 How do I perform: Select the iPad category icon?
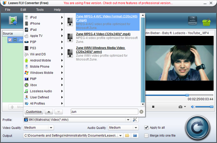[x=26, y=30]
